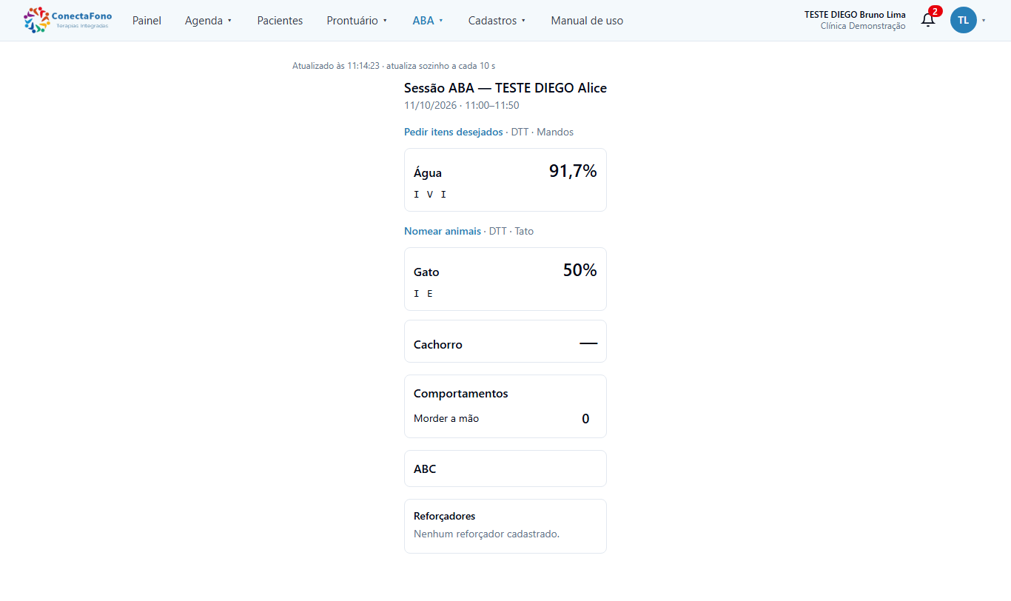1011x601 pixels.
Task: Click the I E trial sequence under Gato
Action: tap(423, 294)
